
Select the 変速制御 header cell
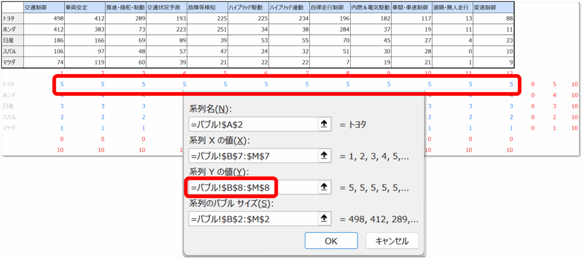(x=494, y=7)
